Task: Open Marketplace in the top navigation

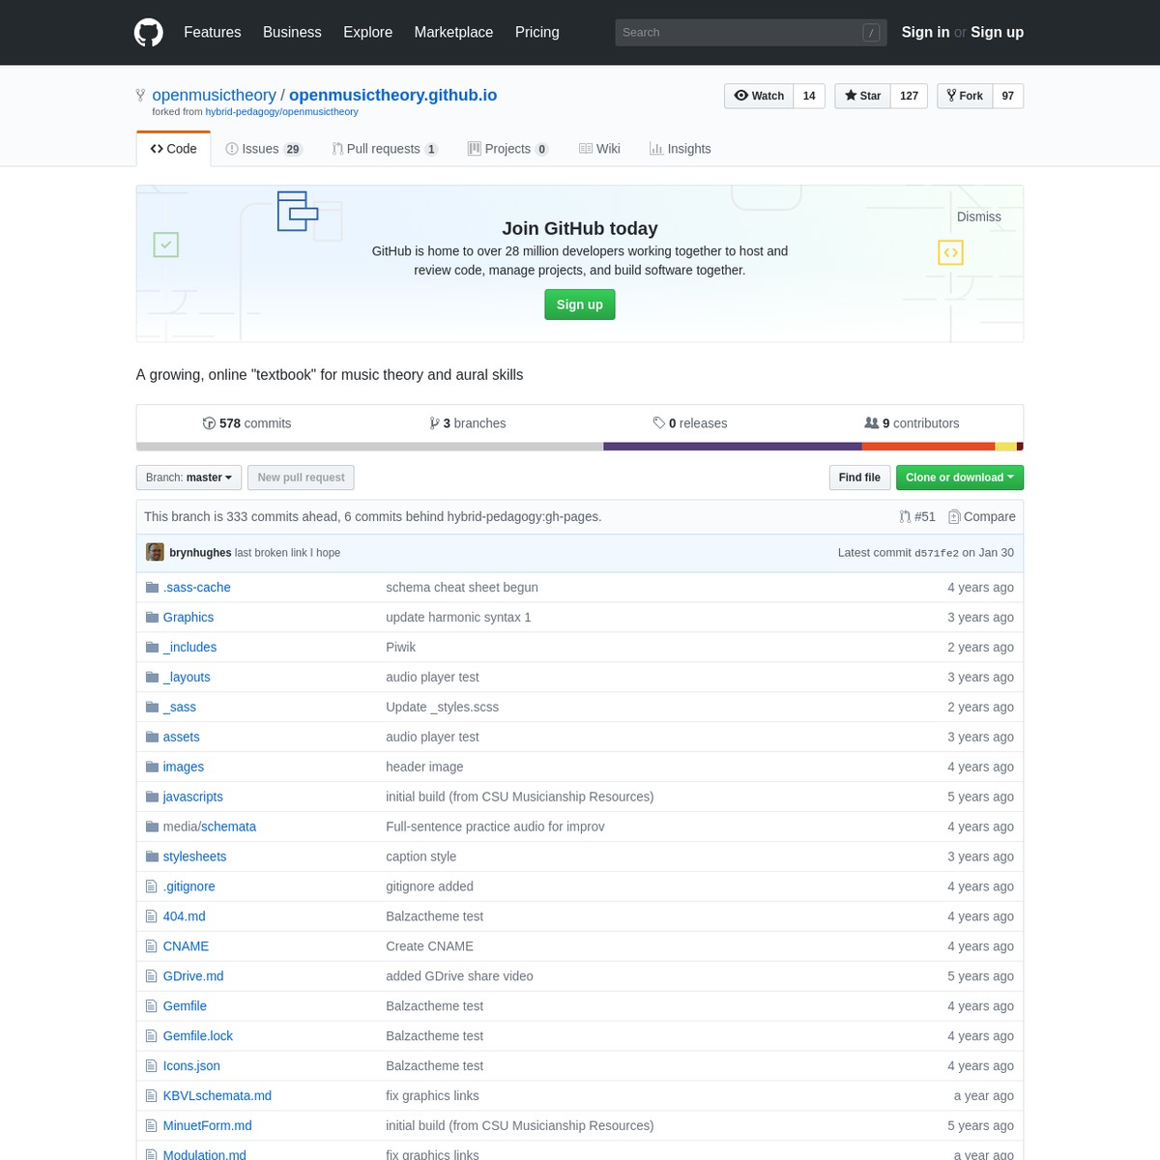Action: 453,32
